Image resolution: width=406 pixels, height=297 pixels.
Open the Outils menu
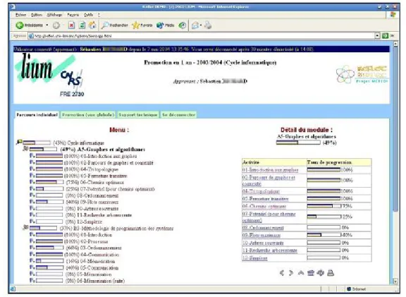pos(88,15)
